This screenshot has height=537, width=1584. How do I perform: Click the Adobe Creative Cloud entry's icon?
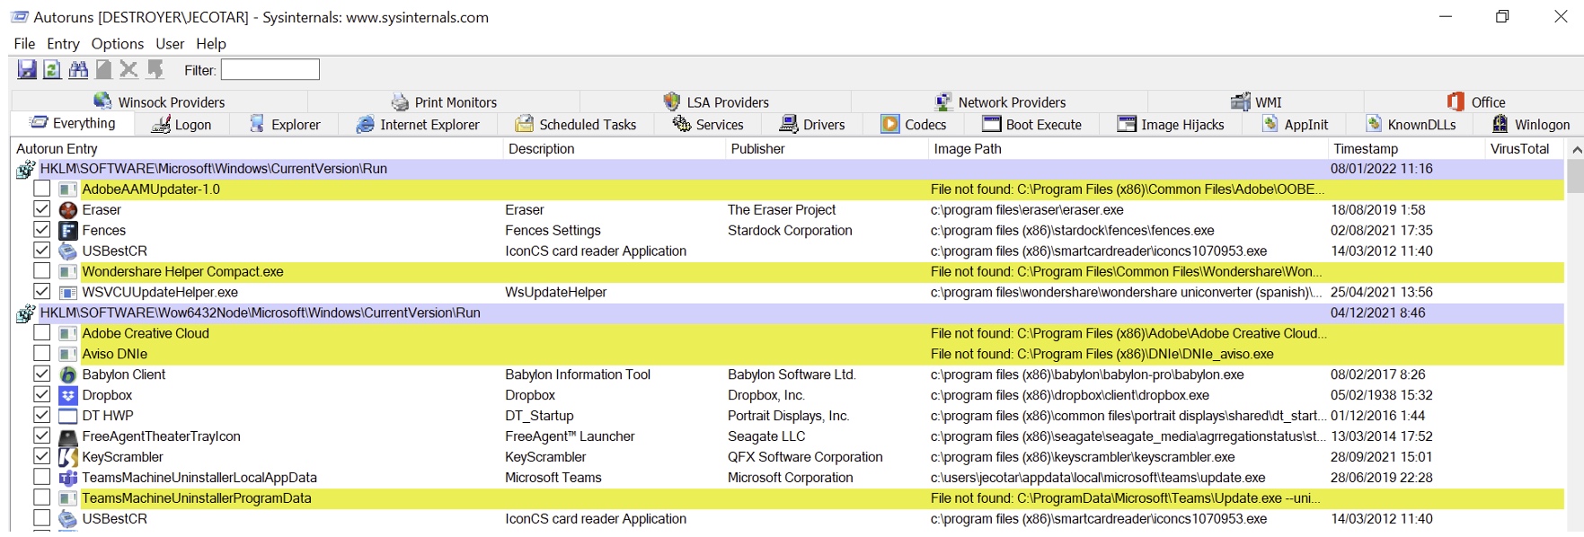click(67, 333)
